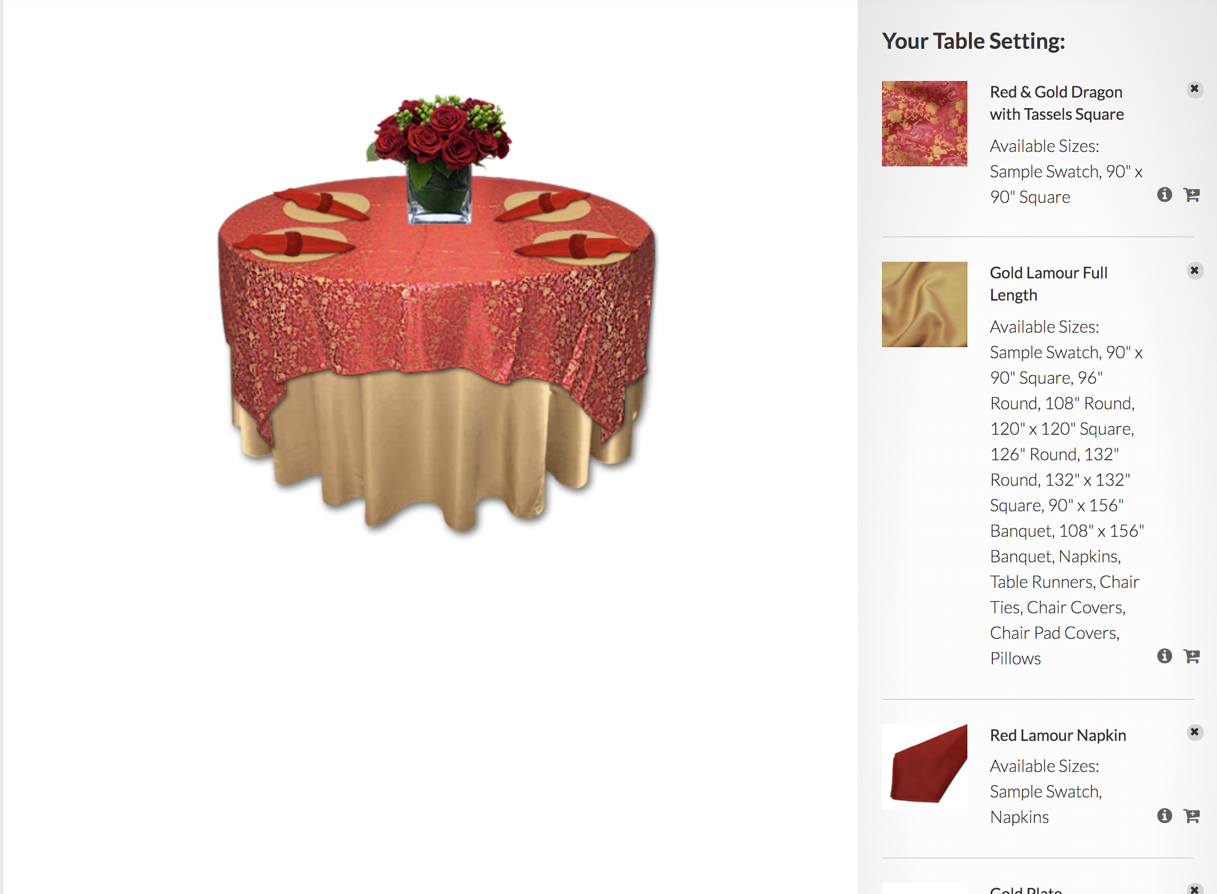Add Gold Lamour Full Length to cart
This screenshot has width=1217, height=894.
point(1191,656)
